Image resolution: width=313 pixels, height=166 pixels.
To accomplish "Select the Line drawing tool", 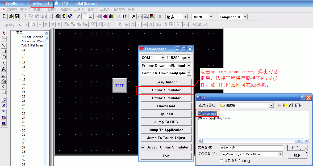I will [x=4, y=46].
